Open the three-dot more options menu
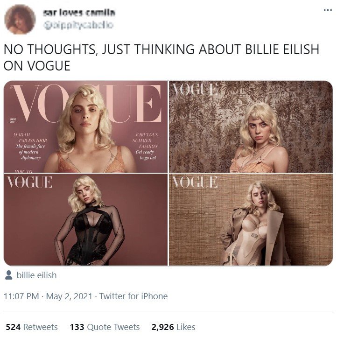The width and height of the screenshot is (337, 337). pos(328,10)
